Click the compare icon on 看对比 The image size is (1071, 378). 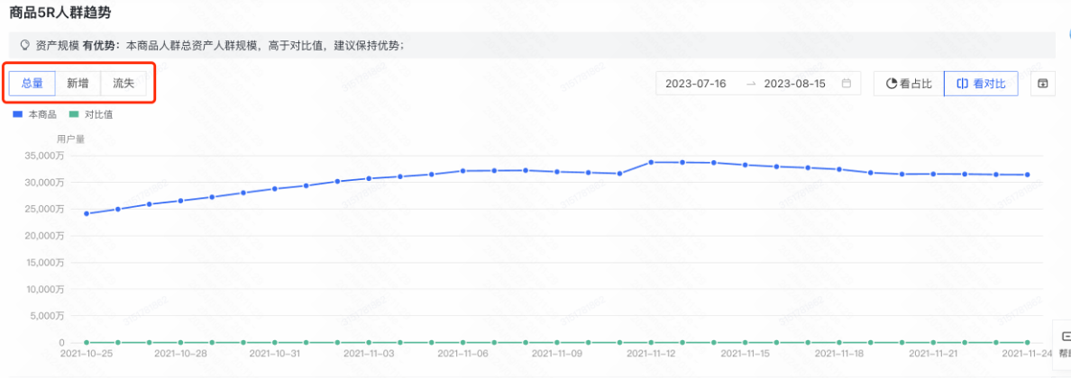[963, 84]
